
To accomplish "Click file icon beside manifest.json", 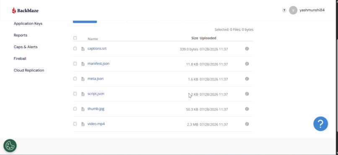I will (x=83, y=64).
